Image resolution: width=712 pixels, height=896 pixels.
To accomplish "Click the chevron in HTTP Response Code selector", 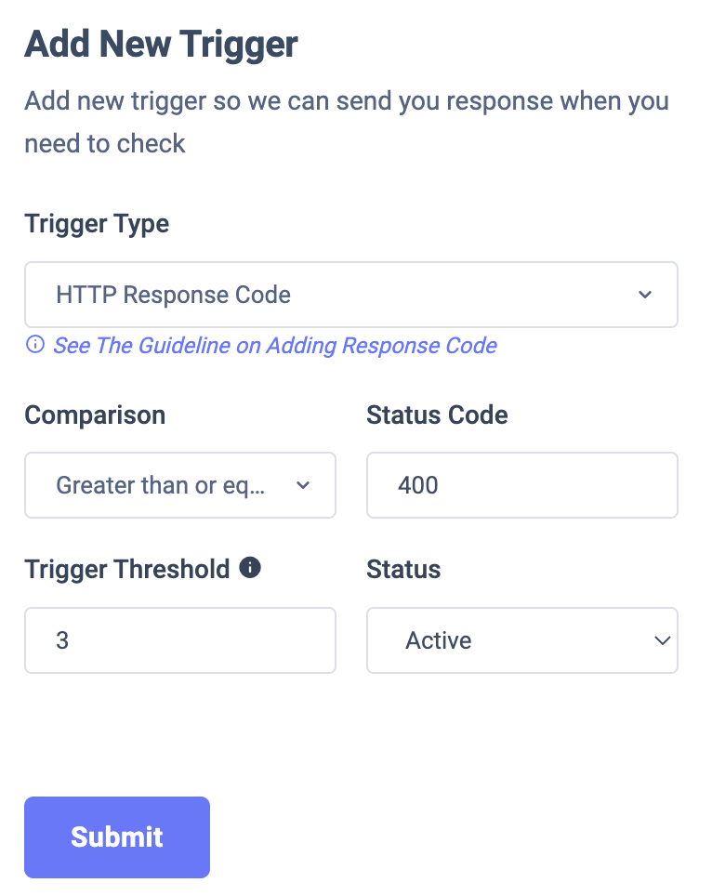I will point(645,295).
